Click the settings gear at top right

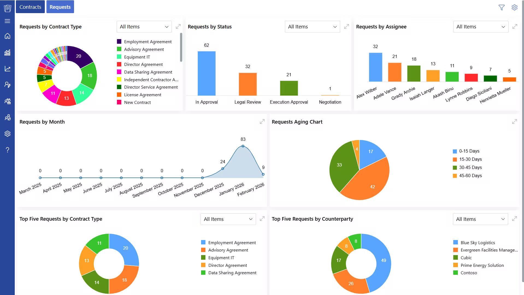[514, 7]
